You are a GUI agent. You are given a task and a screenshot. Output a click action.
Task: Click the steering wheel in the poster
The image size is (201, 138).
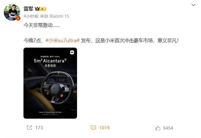pyautogui.click(x=57, y=87)
